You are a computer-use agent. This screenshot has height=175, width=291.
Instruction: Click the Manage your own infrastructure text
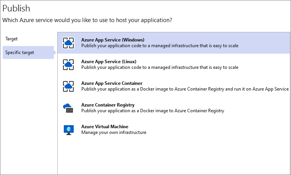click(114, 132)
